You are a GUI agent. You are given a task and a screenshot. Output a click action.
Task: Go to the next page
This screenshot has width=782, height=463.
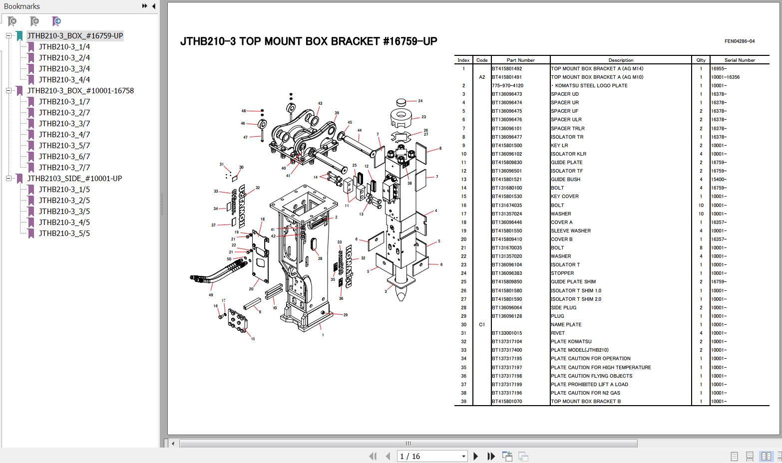476,456
